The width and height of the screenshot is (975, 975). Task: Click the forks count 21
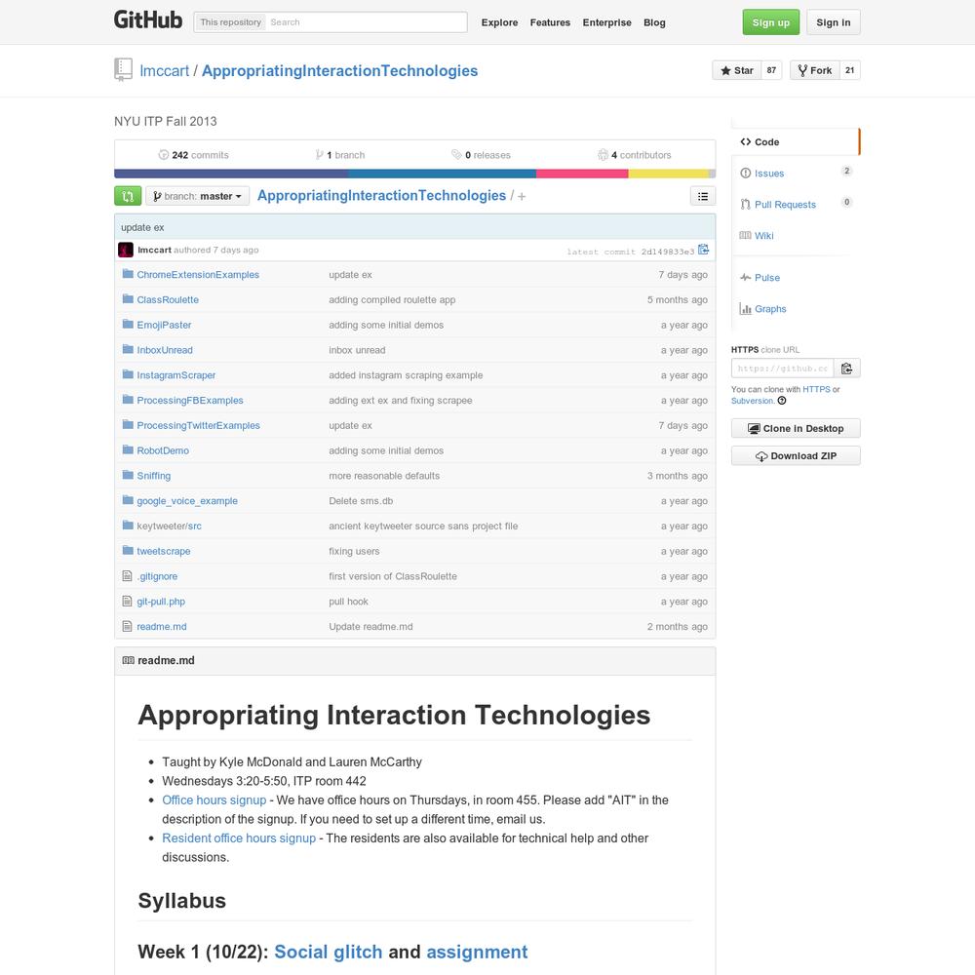pyautogui.click(x=850, y=70)
